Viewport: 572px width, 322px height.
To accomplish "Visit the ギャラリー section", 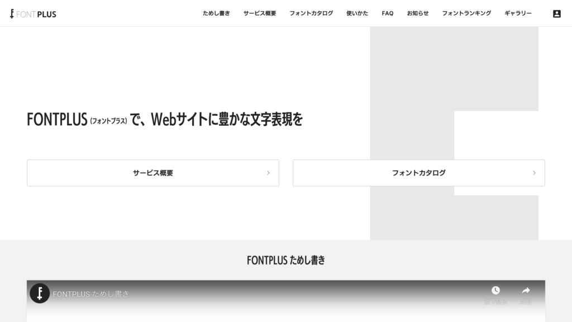I will click(x=518, y=13).
